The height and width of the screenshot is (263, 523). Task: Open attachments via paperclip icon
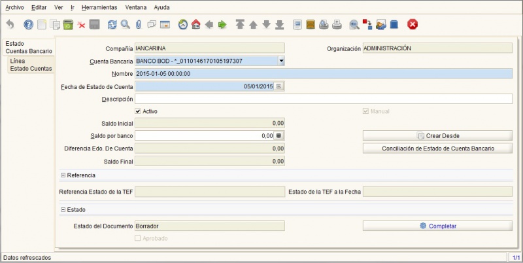pyautogui.click(x=139, y=24)
